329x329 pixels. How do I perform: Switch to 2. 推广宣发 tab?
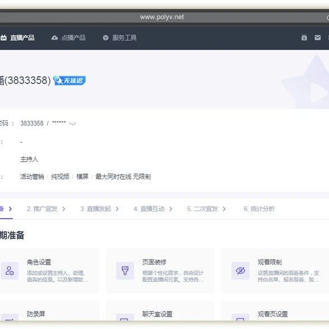click(42, 209)
